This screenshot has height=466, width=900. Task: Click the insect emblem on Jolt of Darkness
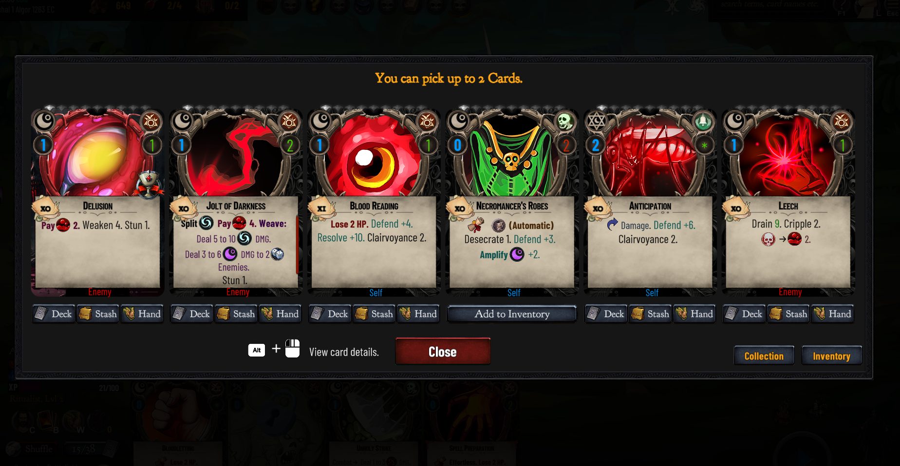click(289, 121)
